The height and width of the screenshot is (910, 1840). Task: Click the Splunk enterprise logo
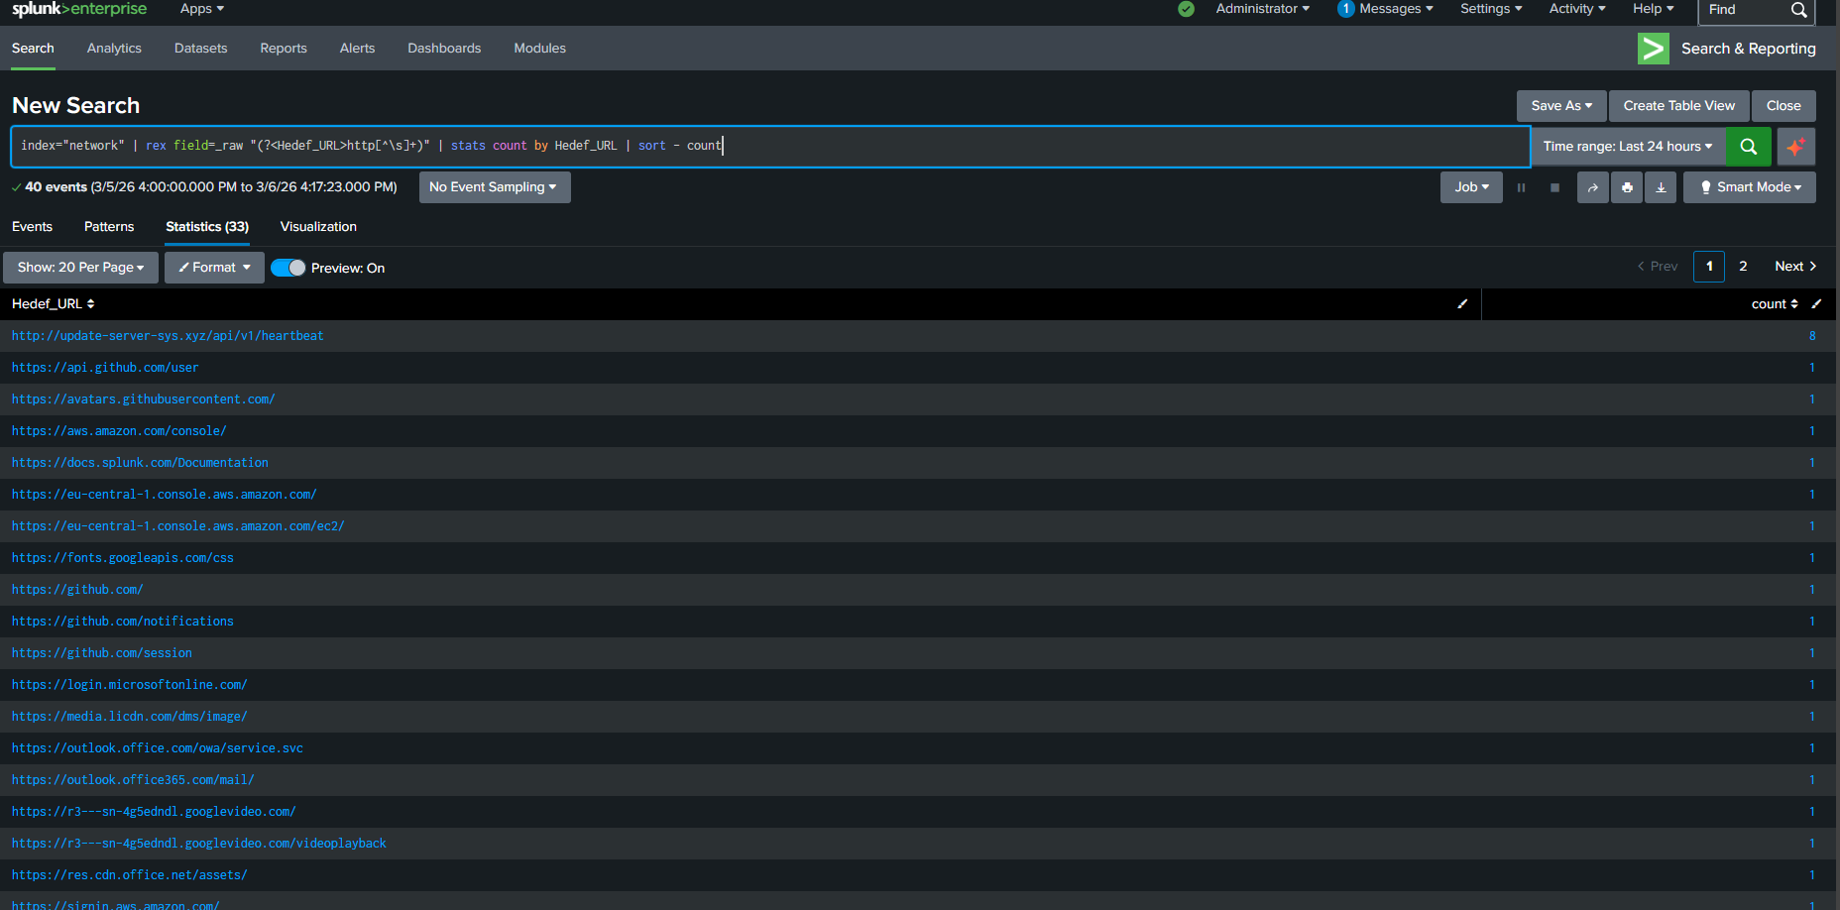79,9
